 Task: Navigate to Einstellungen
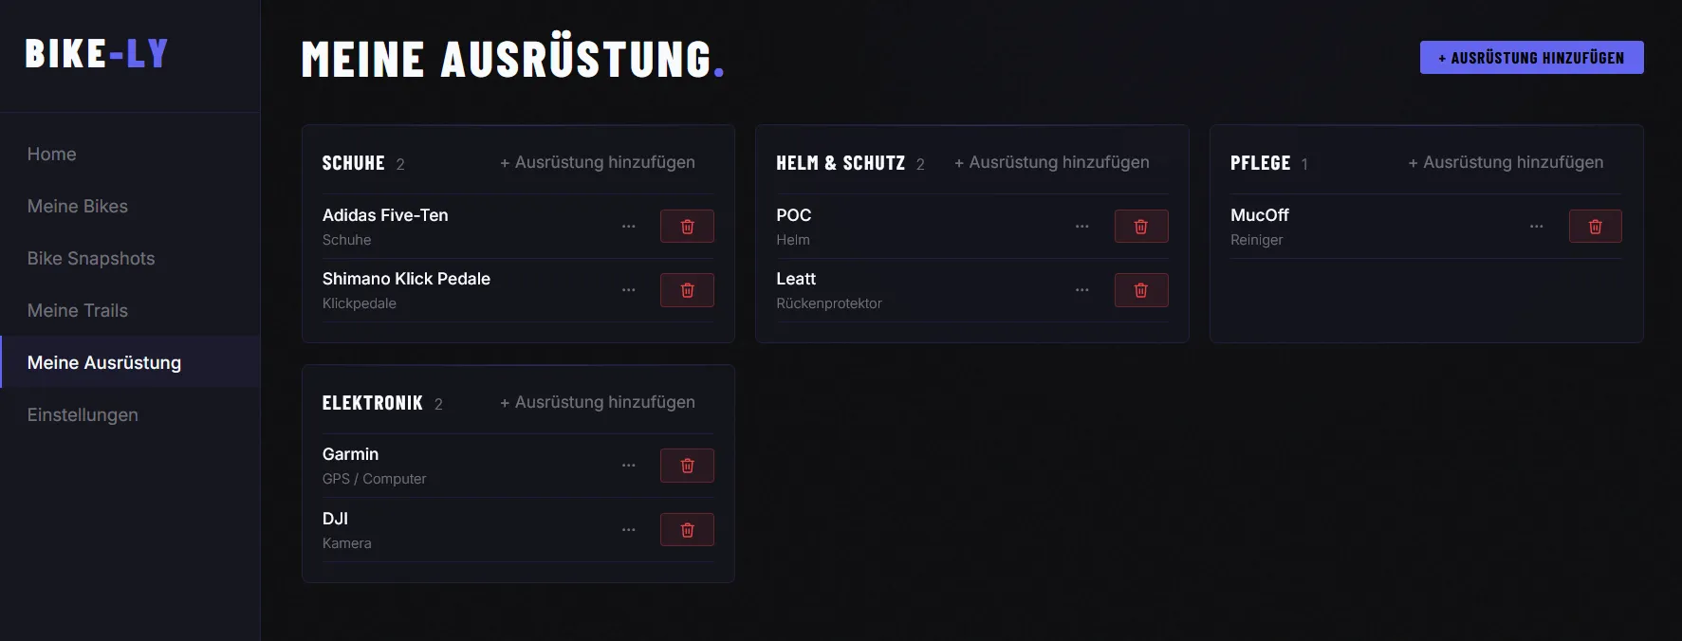click(x=83, y=415)
